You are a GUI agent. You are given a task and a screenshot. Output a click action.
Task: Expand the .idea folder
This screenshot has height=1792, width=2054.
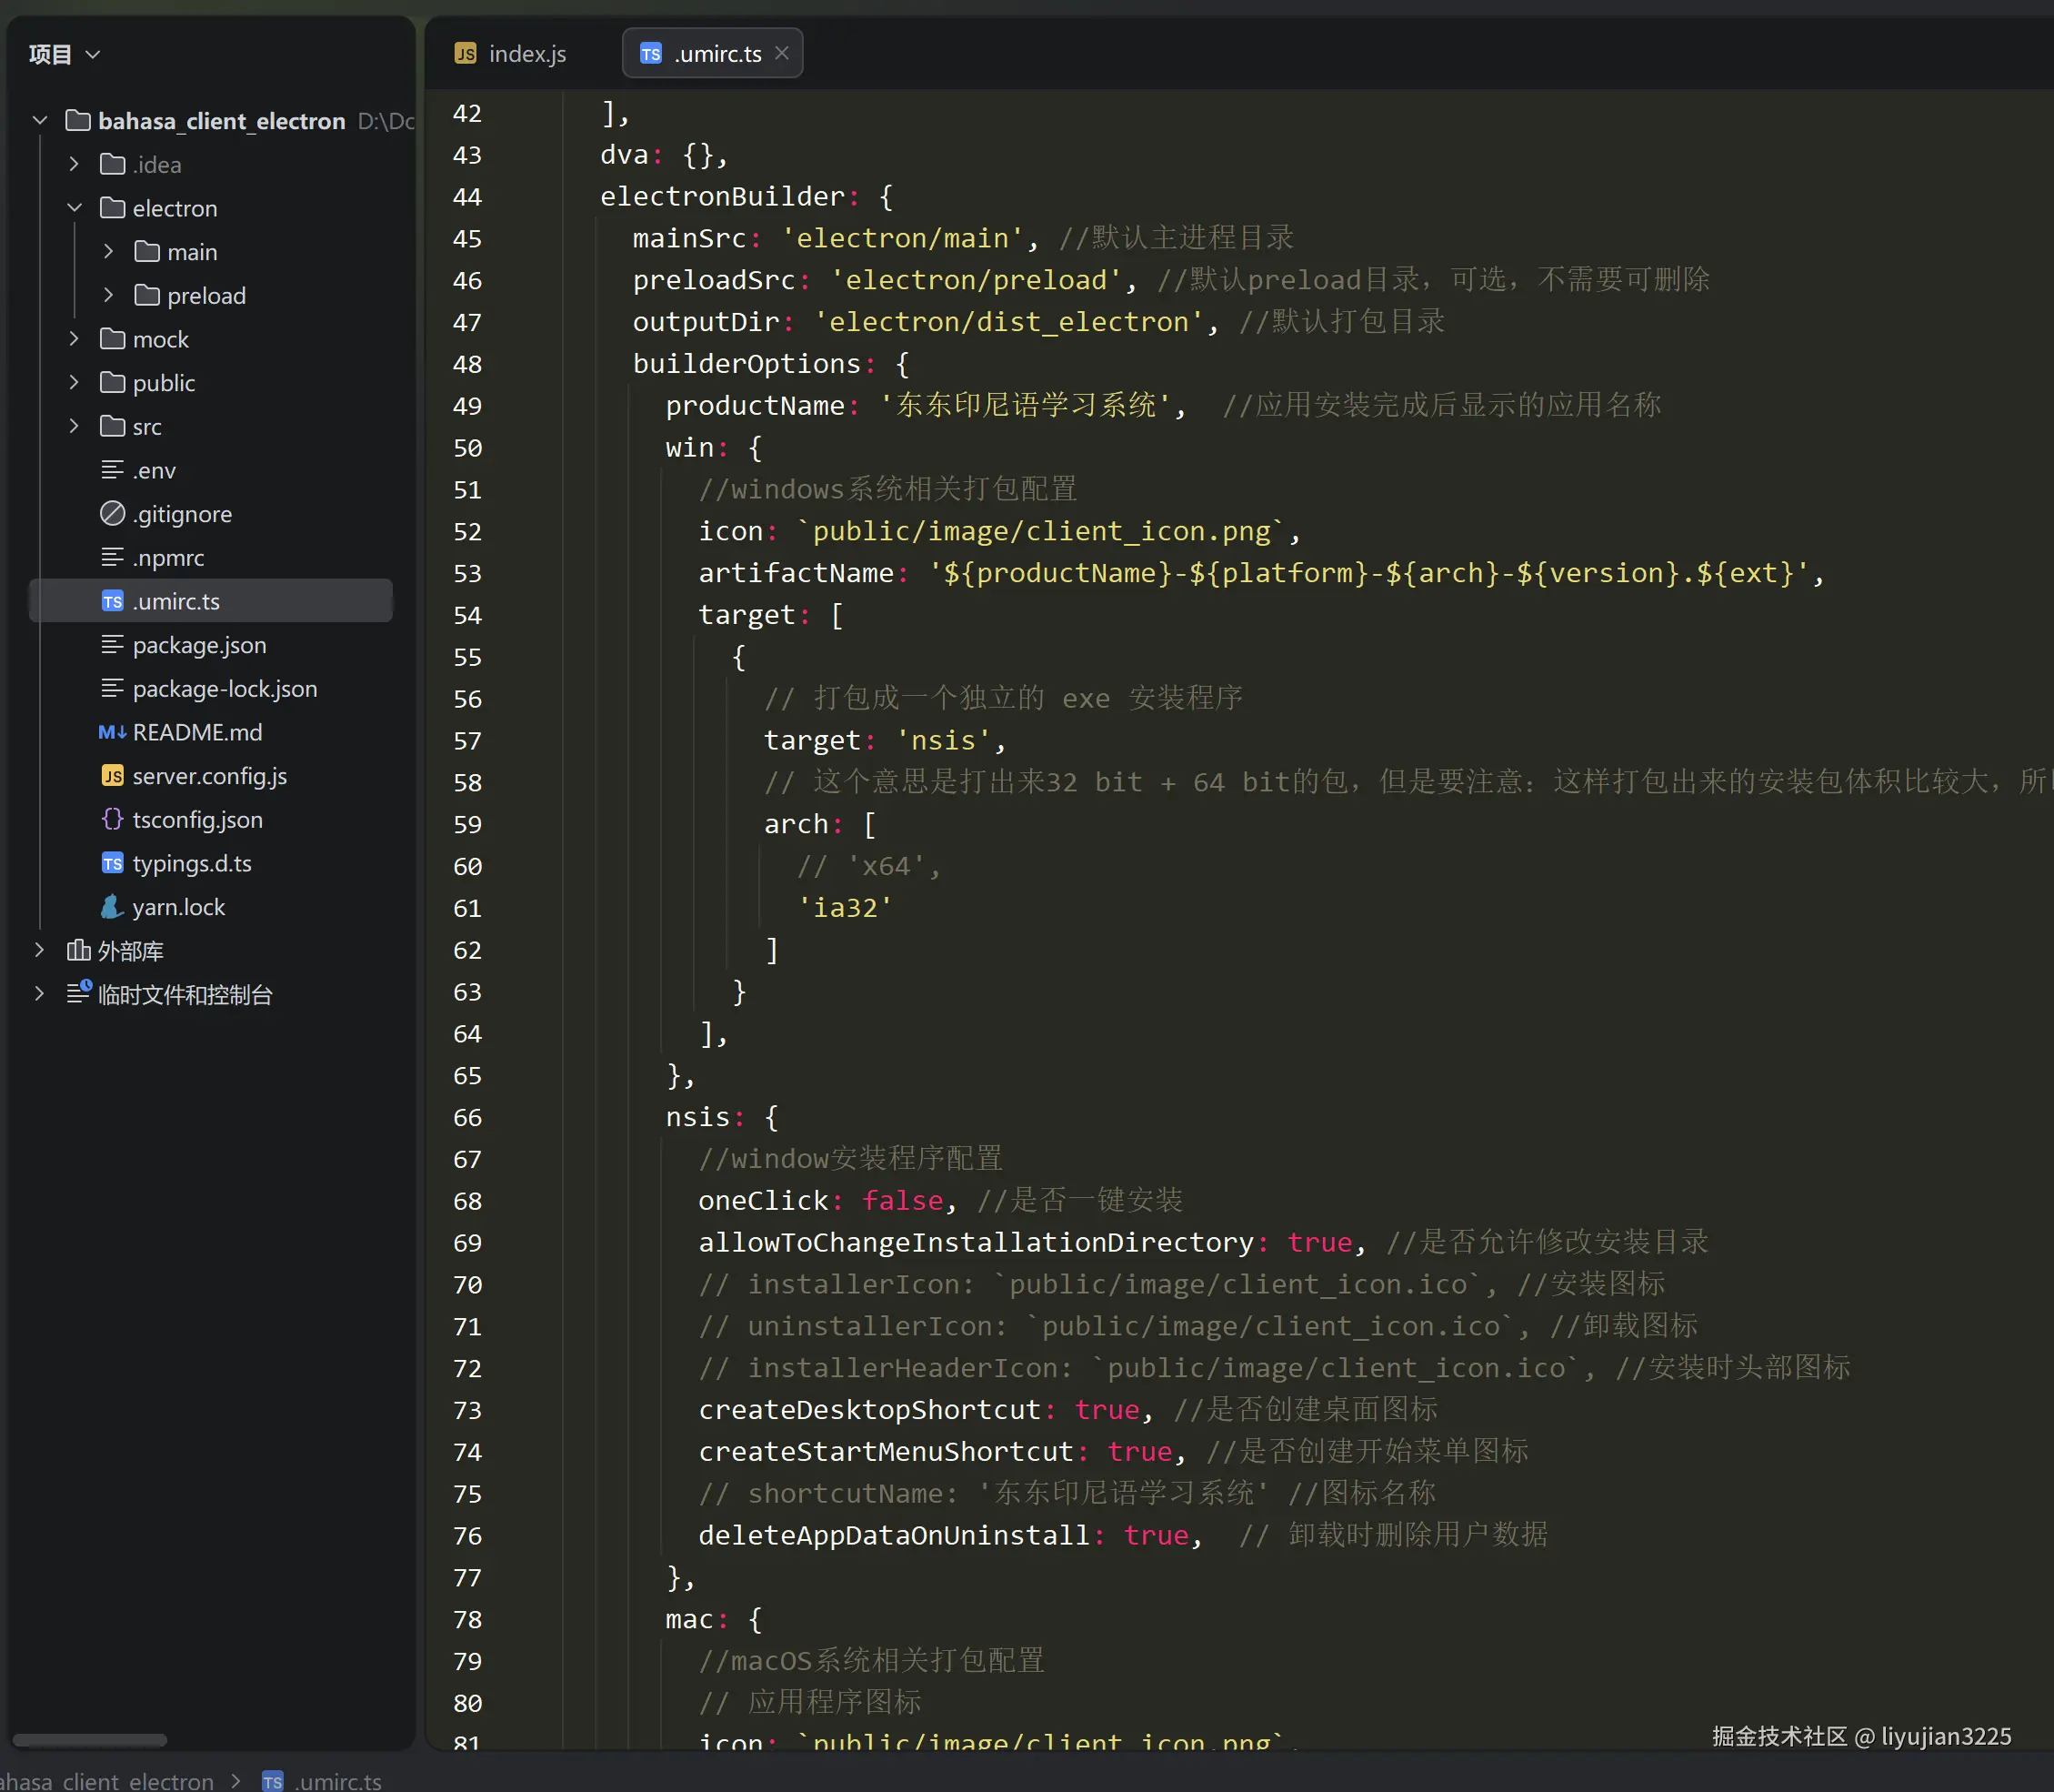pos(74,164)
